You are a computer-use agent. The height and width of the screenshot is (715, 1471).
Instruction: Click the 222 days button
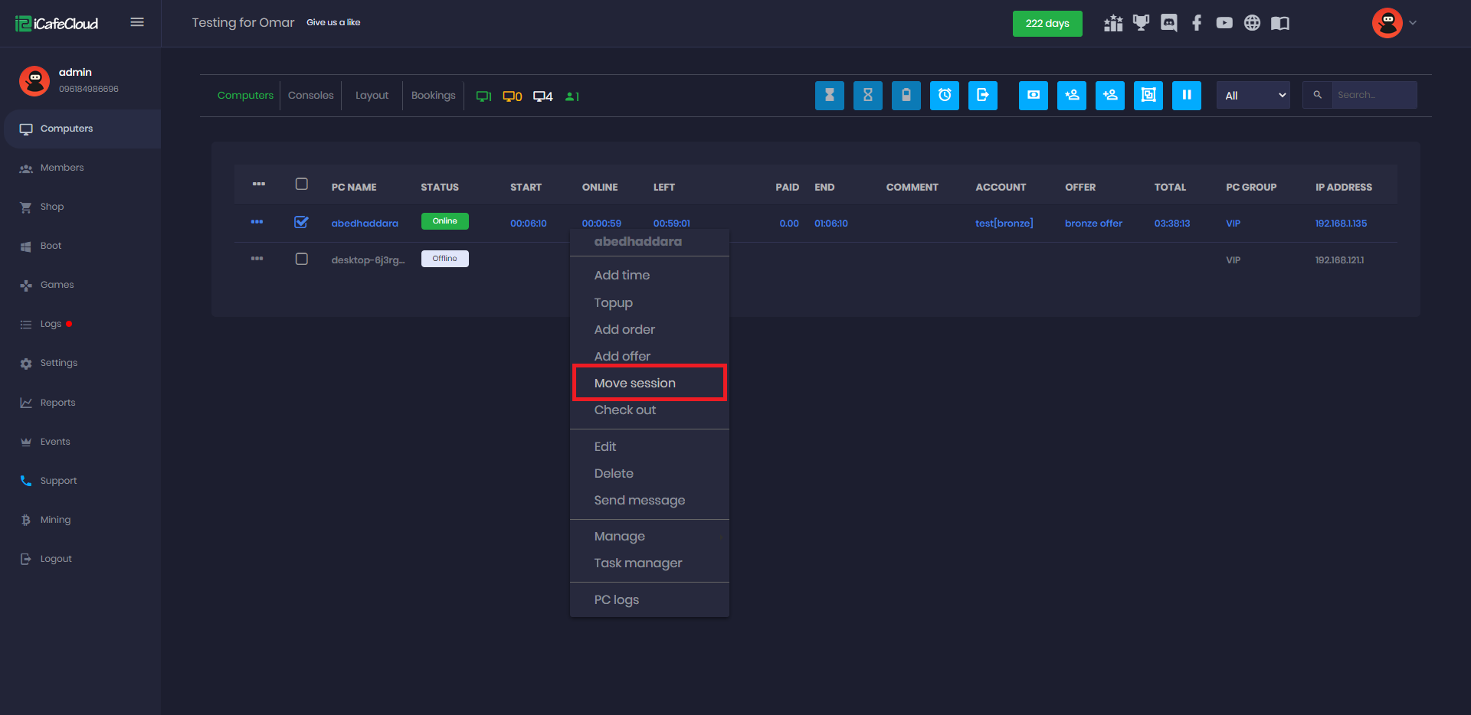pyautogui.click(x=1047, y=23)
